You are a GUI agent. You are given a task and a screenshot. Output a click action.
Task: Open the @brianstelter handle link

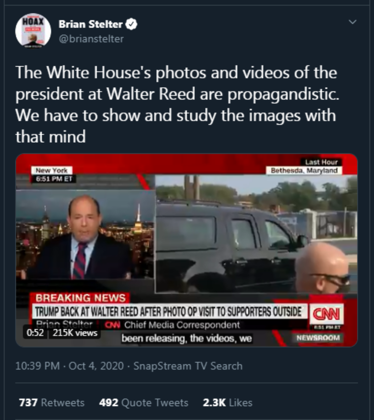pyautogui.click(x=91, y=39)
